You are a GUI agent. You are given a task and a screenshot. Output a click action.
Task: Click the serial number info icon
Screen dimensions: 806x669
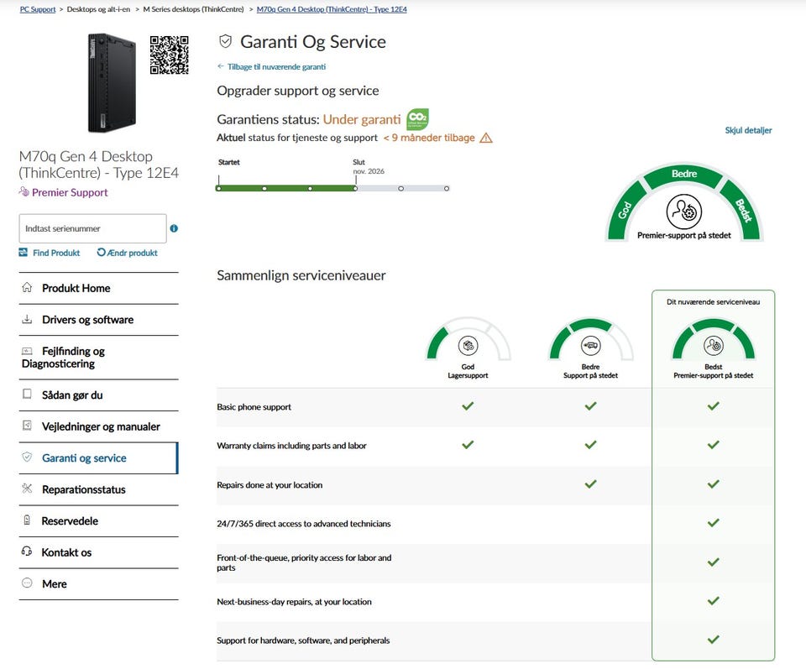click(x=174, y=228)
